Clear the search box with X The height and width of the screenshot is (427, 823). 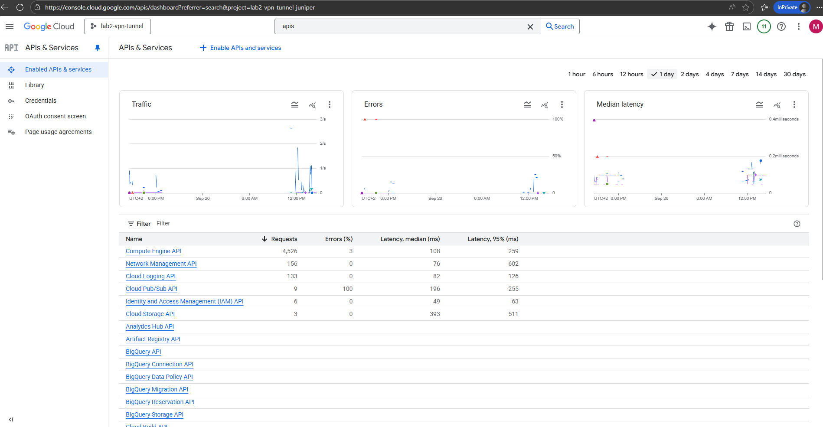coord(530,26)
